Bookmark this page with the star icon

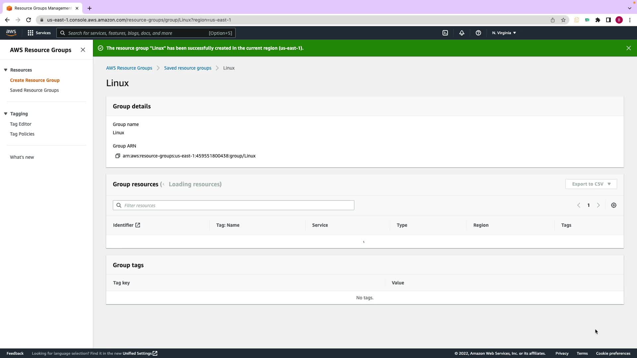[x=563, y=20]
